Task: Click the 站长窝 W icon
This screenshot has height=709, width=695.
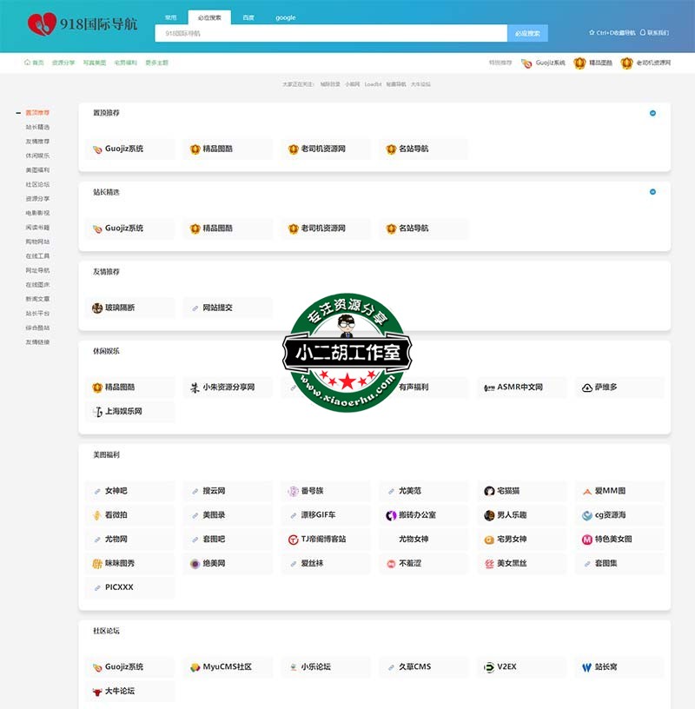Action: tap(587, 667)
